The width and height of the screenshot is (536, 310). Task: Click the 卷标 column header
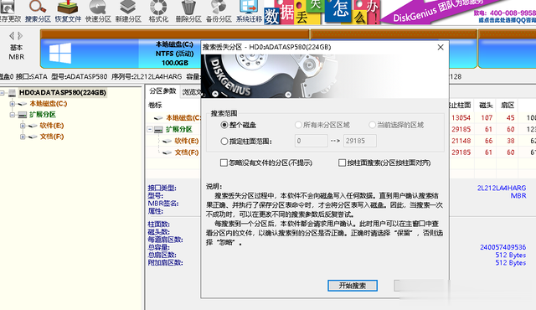pyautogui.click(x=155, y=106)
